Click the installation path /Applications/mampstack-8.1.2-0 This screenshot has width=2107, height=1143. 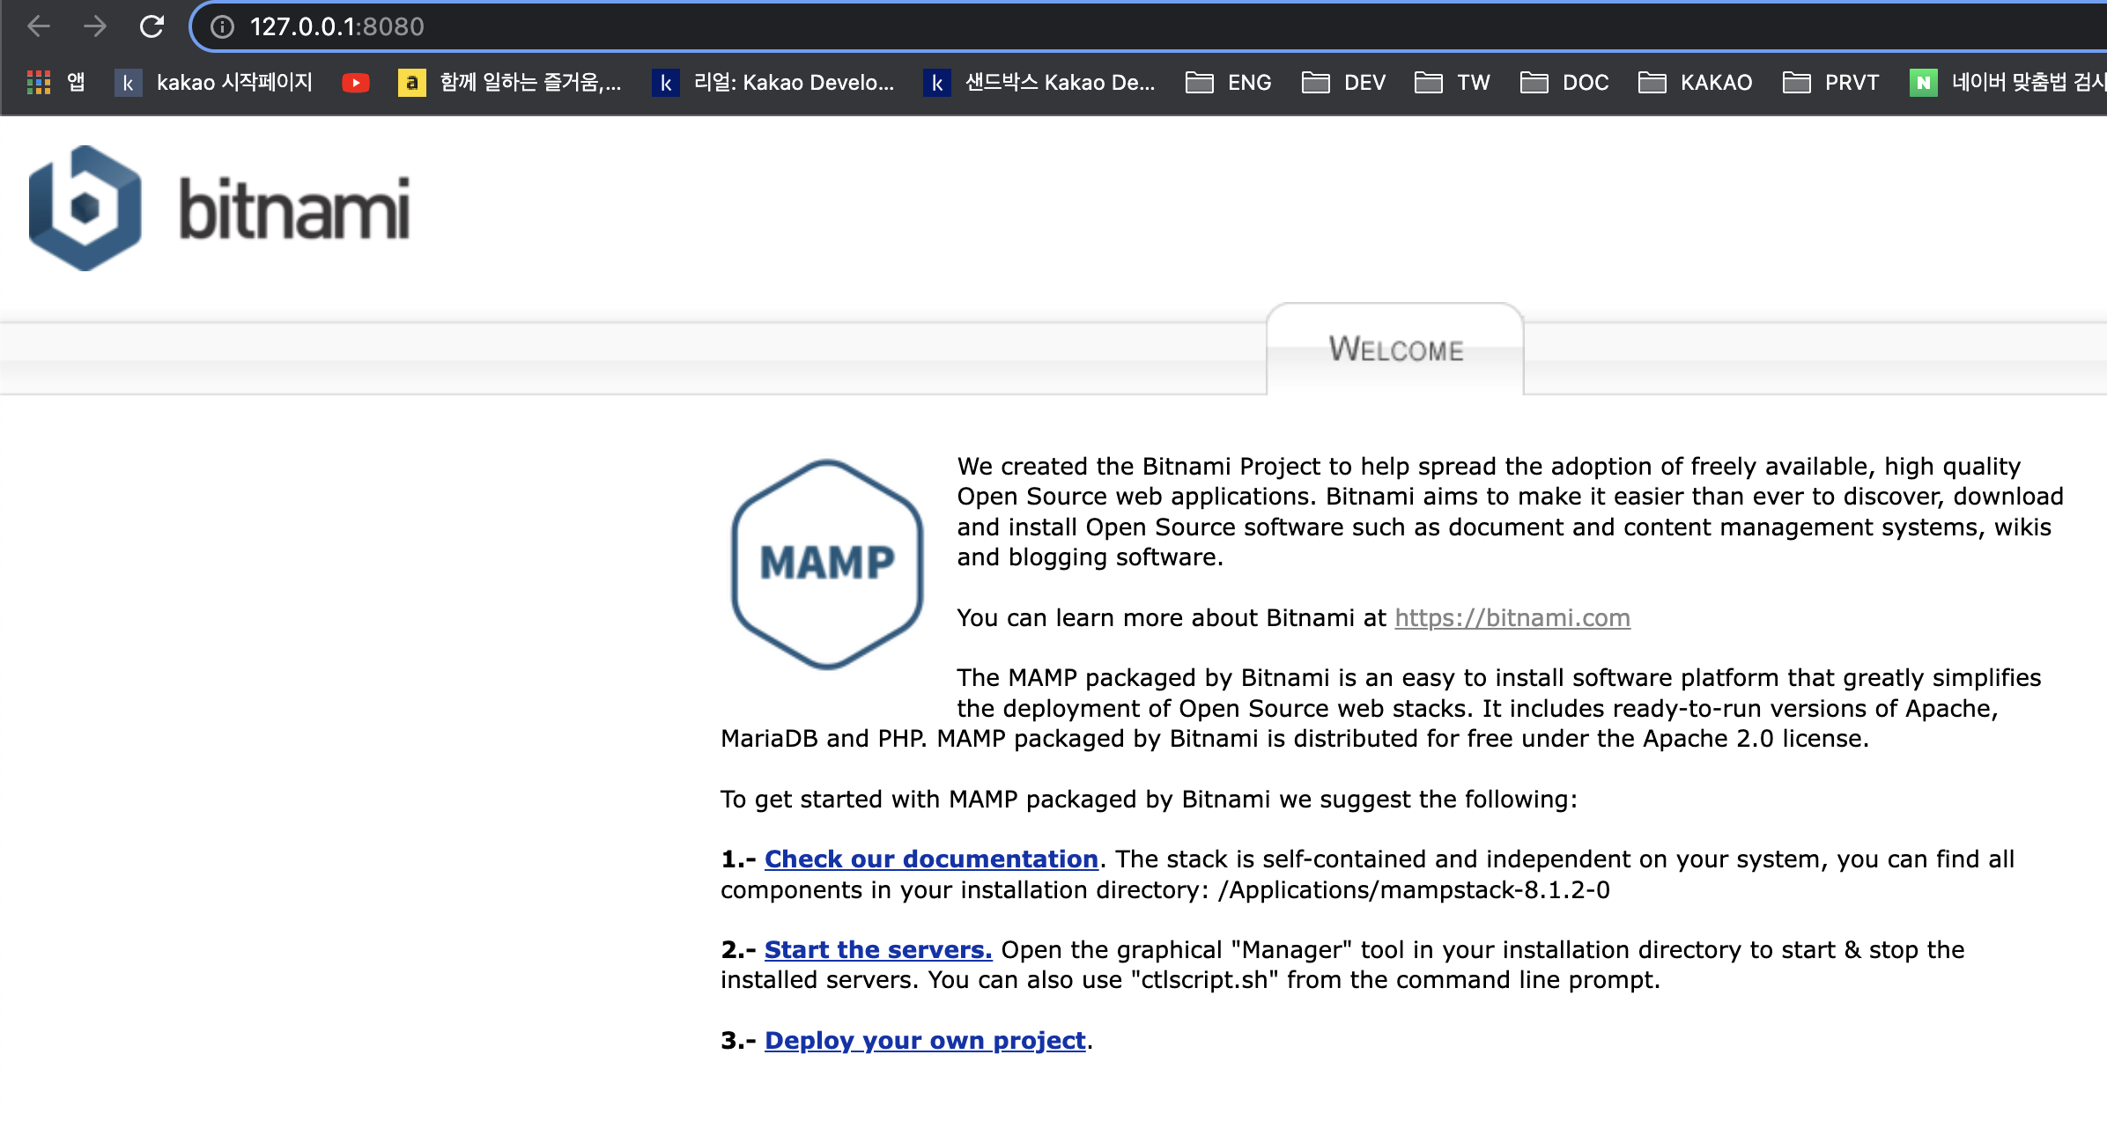click(x=1414, y=890)
